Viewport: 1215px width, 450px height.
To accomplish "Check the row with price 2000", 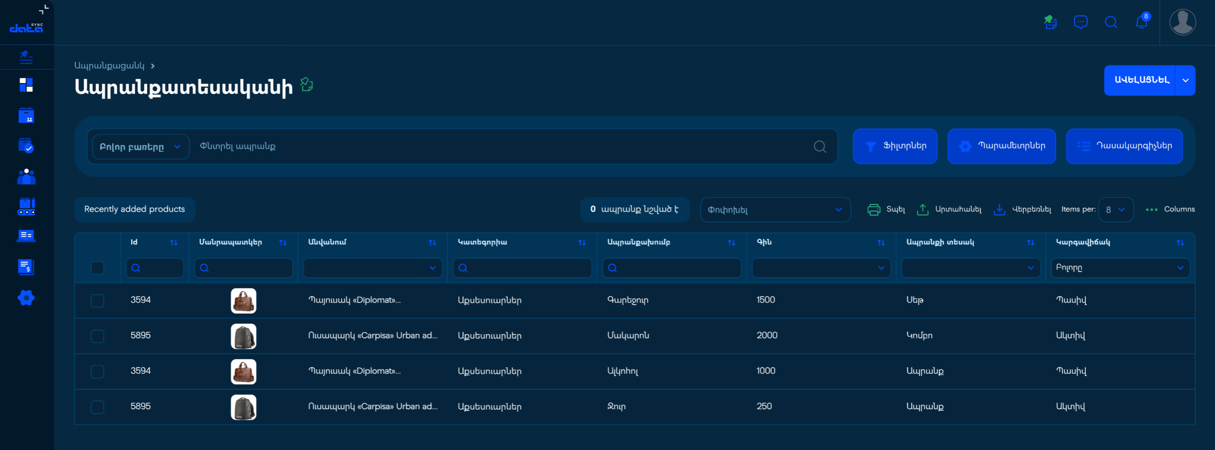I will point(98,336).
